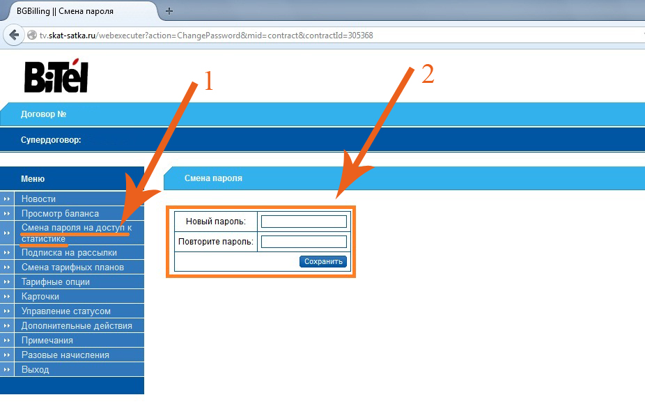Viewport: 645px width, 411px height.
Task: Go to Управление статусом
Action: pos(65,311)
